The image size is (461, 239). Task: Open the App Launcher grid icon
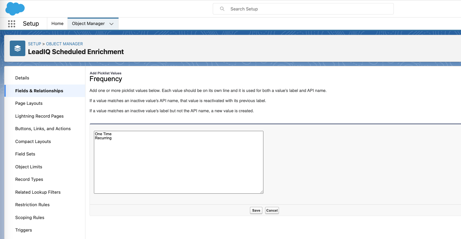pyautogui.click(x=11, y=24)
